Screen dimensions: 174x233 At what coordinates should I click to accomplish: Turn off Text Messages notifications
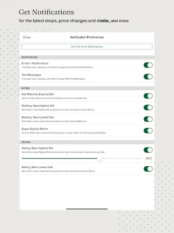(x=148, y=77)
